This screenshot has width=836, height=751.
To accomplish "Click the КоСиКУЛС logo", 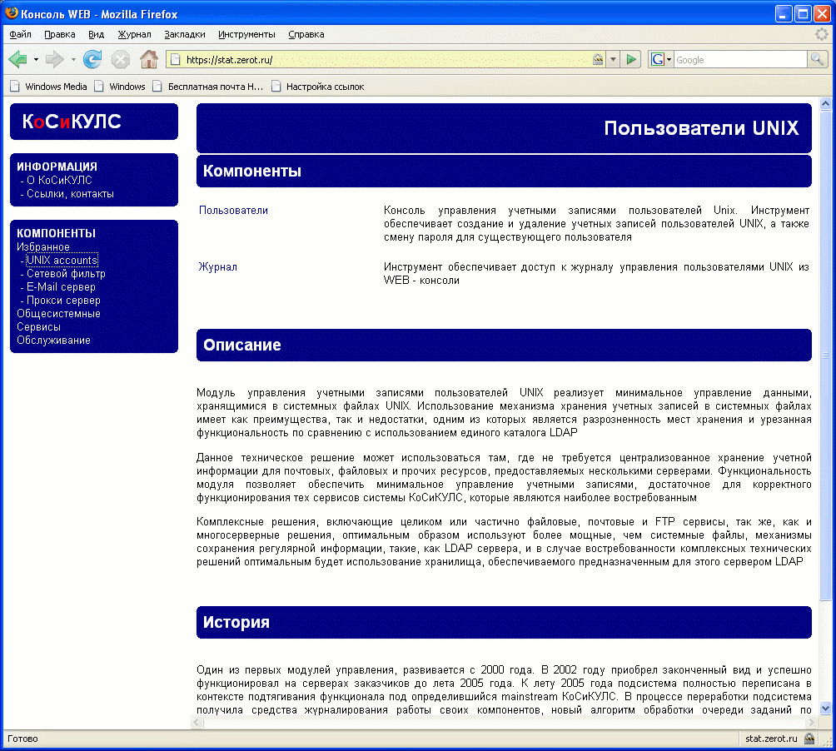I will tap(72, 122).
